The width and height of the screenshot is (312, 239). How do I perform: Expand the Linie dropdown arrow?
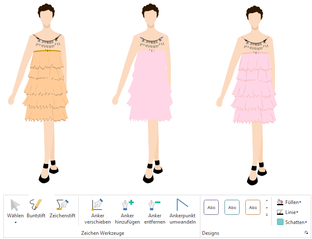pyautogui.click(x=297, y=212)
